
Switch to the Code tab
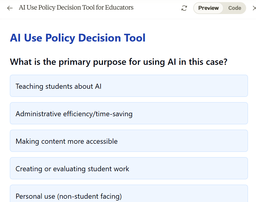click(x=234, y=8)
